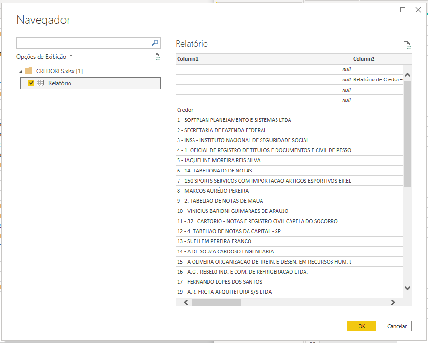Click row '3 - INSS - INSTITUTO NACIONAL'

click(x=264, y=140)
